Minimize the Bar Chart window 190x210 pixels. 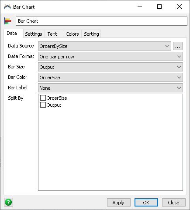(140, 7)
